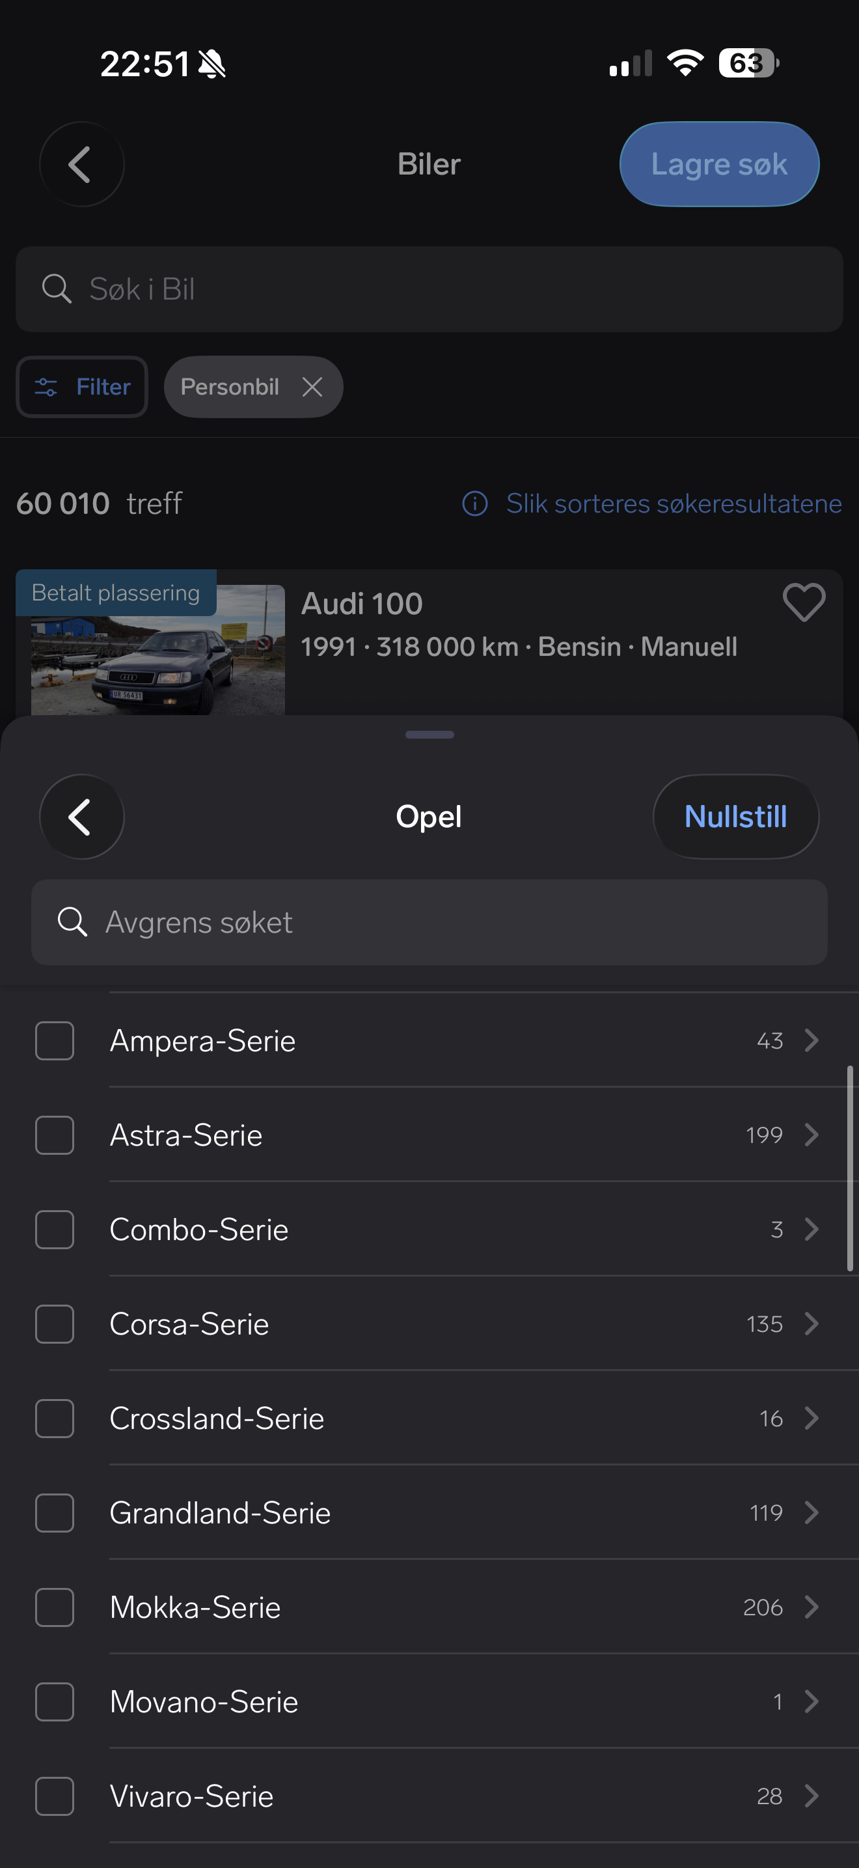Select the Corsa-Serie checkbox

point(55,1324)
